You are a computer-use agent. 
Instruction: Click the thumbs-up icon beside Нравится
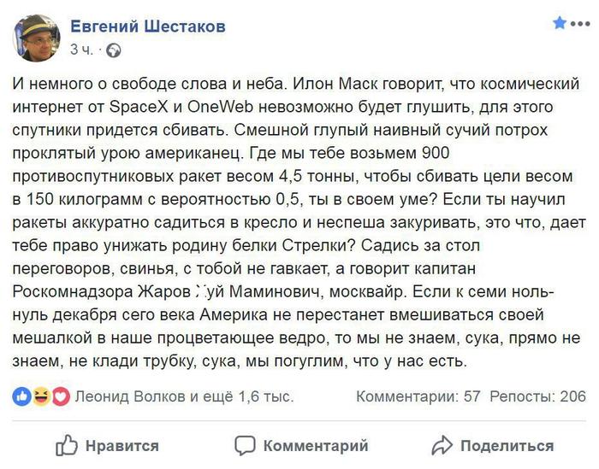pos(66,445)
